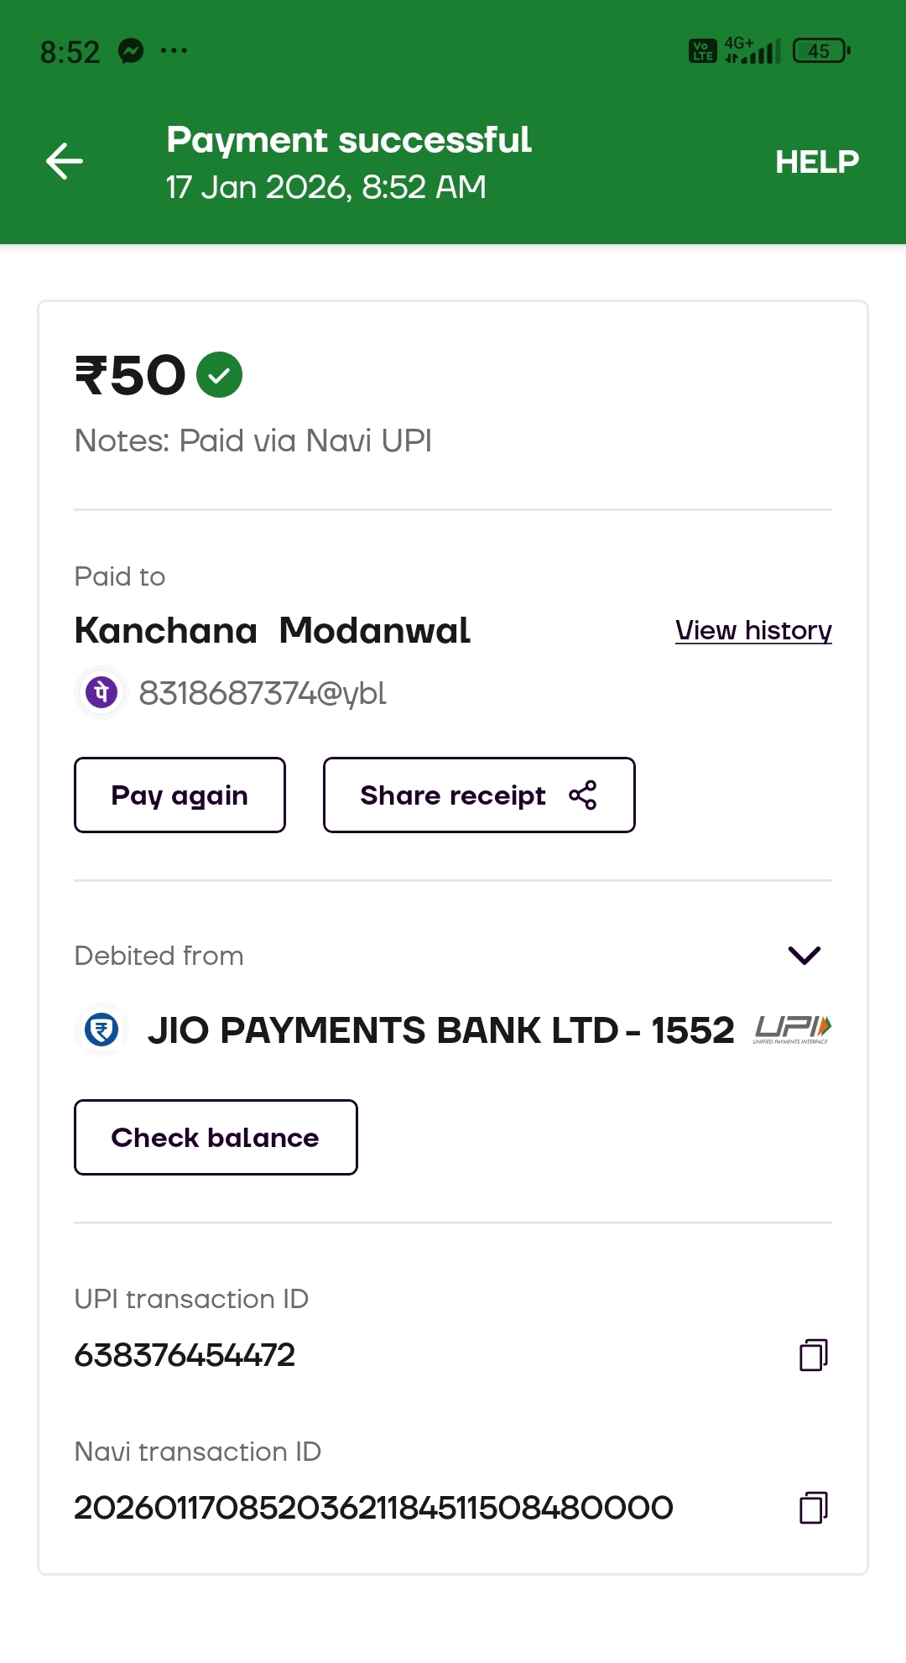Open HELP from the header

click(816, 162)
